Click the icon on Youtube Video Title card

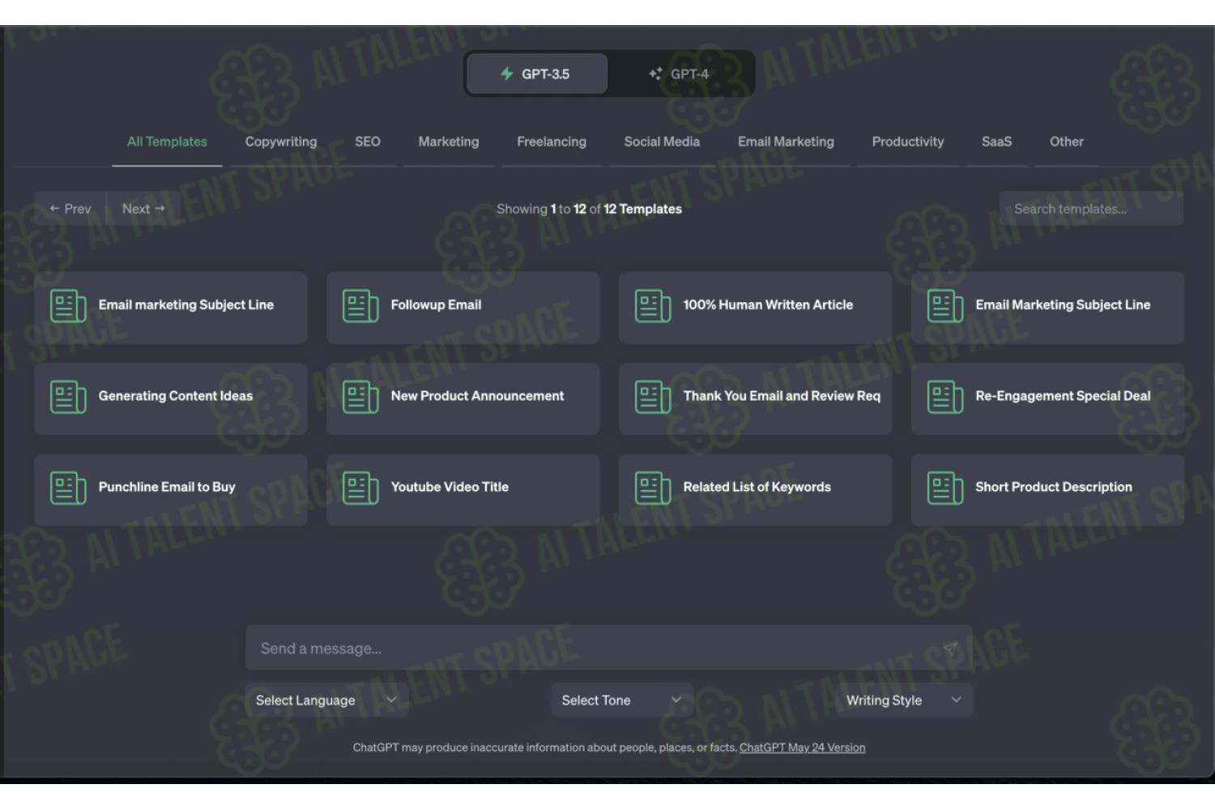click(x=360, y=488)
